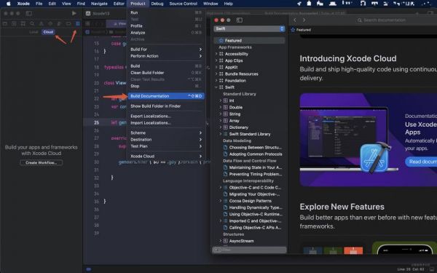Open the Project navigator folder icon

click(x=5, y=24)
